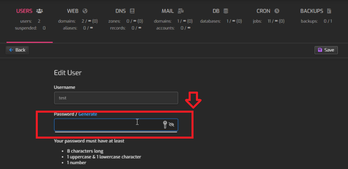Click the users group icon beside USERS
Viewport: 348px width, 169px height.
click(39, 11)
